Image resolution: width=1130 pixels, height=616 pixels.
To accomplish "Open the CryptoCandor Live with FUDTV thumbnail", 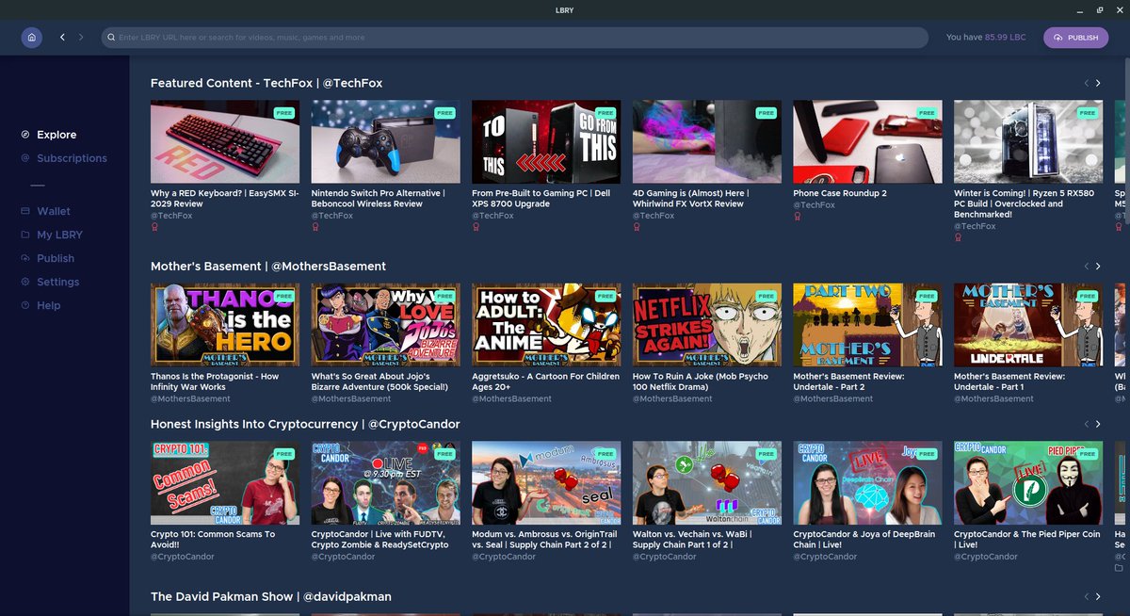I will [386, 482].
